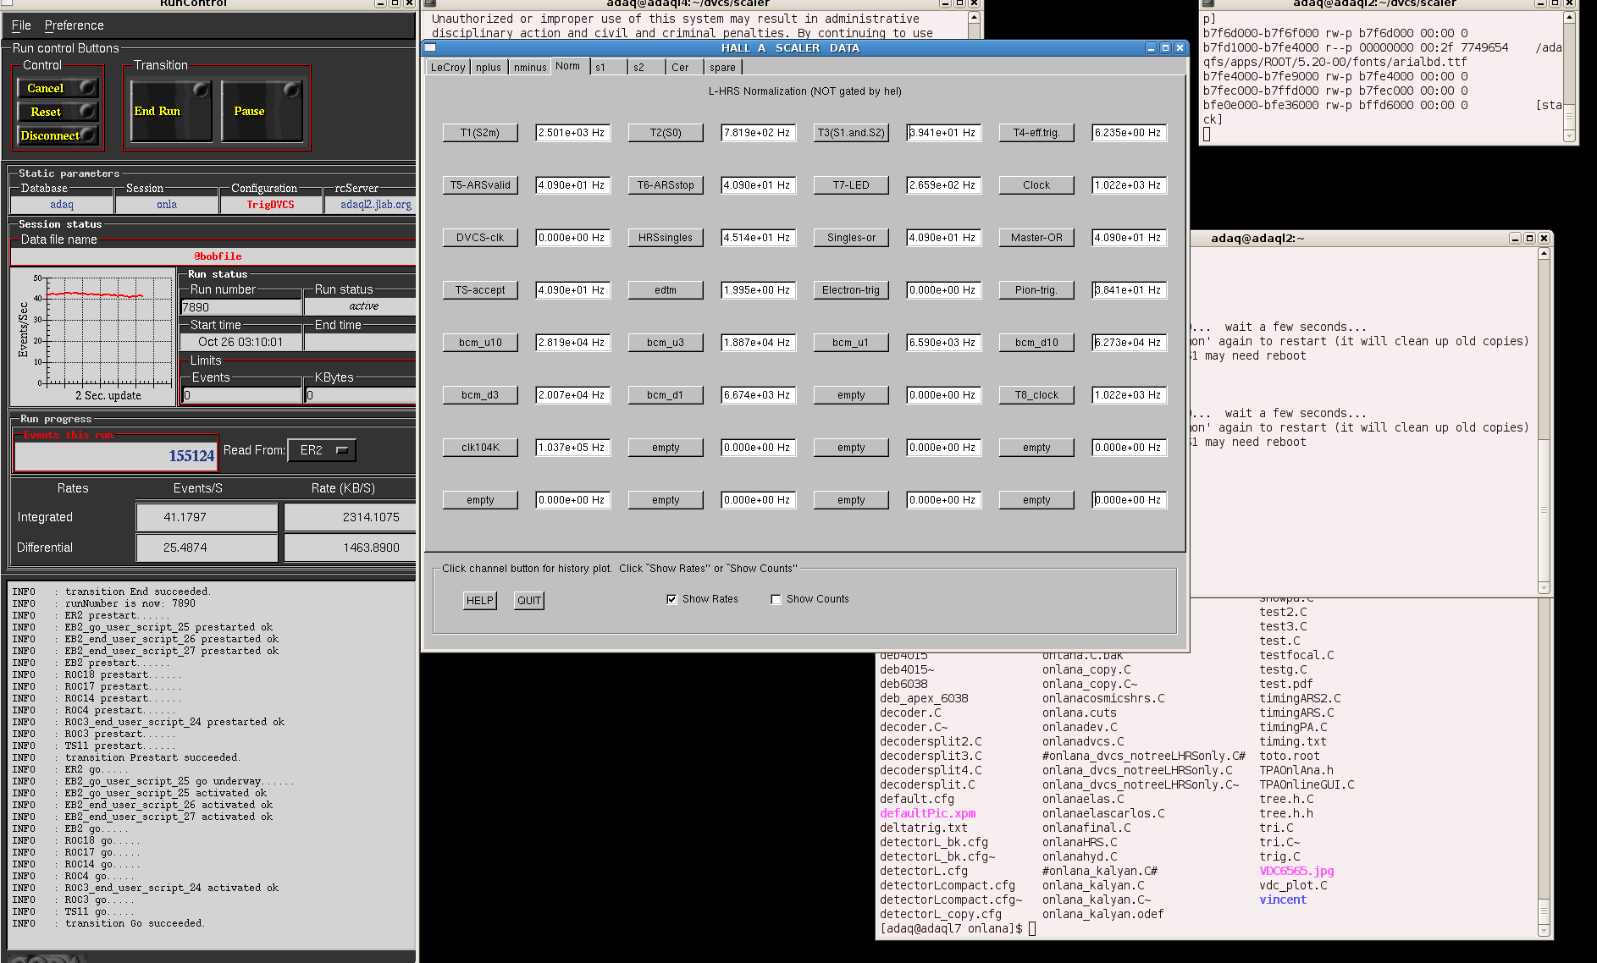Click the vincent directory in terminal listing
Screen dimensions: 1597x963
(x=1283, y=900)
